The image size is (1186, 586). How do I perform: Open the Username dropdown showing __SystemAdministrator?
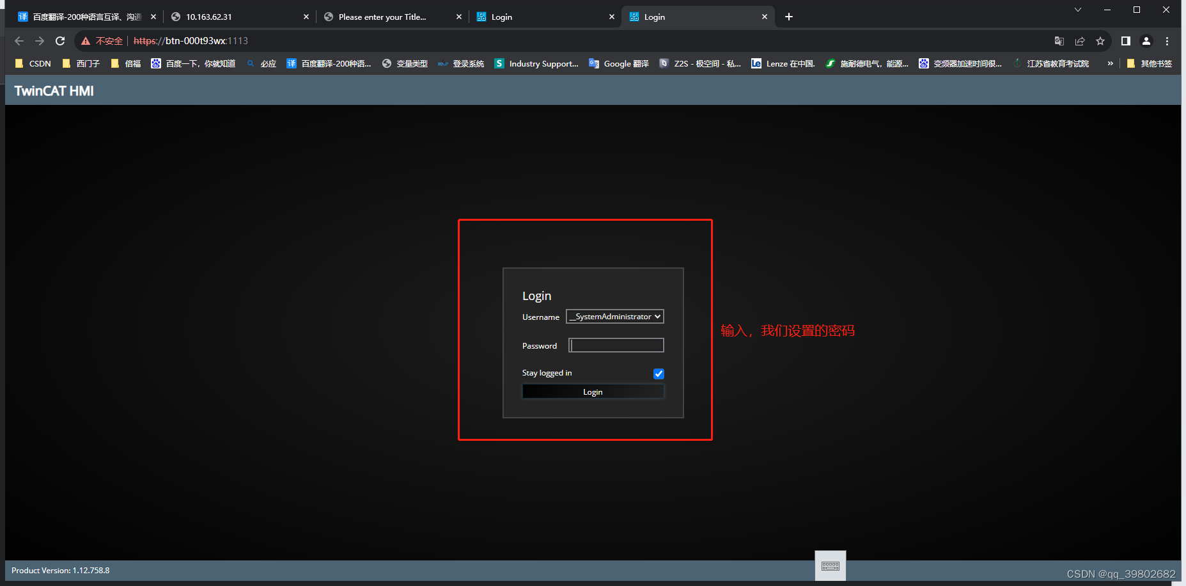pyautogui.click(x=614, y=316)
